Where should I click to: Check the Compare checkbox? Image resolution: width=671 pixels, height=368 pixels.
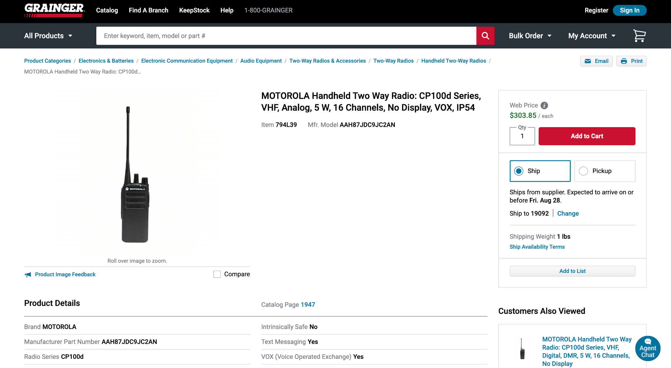pos(217,274)
